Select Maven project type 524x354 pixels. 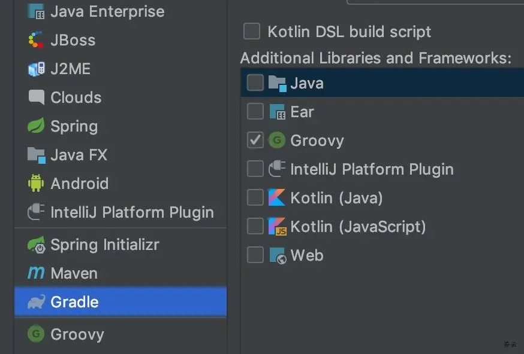[x=121, y=273]
